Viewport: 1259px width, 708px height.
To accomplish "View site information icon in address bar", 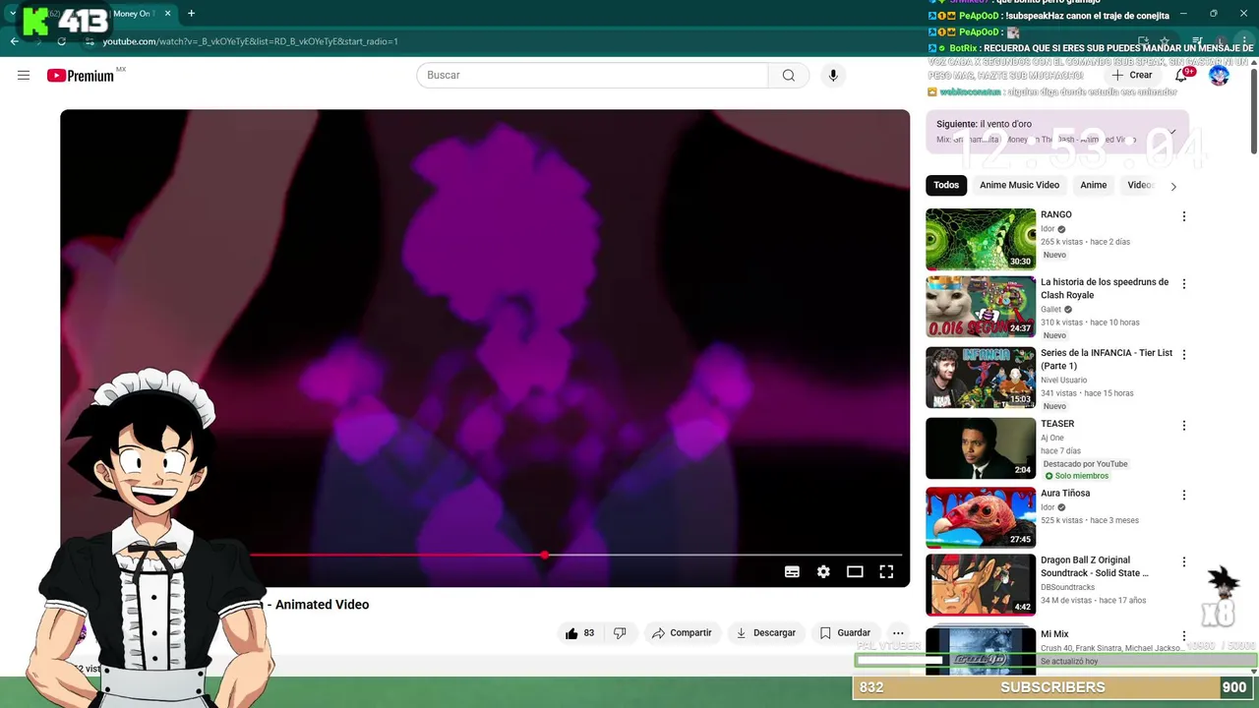I will point(90,41).
